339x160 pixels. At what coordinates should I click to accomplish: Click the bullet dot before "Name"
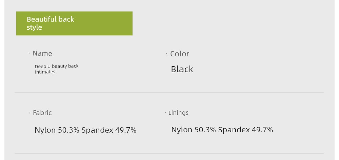[x=29, y=53]
